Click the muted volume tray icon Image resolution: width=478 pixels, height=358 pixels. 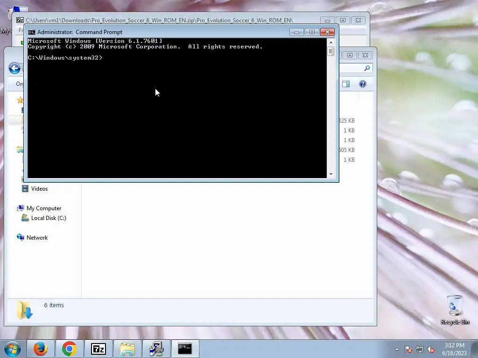click(x=431, y=350)
